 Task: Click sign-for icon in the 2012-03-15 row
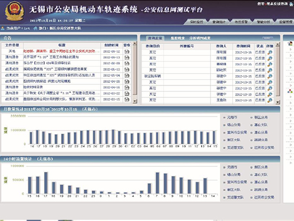(x=127, y=99)
